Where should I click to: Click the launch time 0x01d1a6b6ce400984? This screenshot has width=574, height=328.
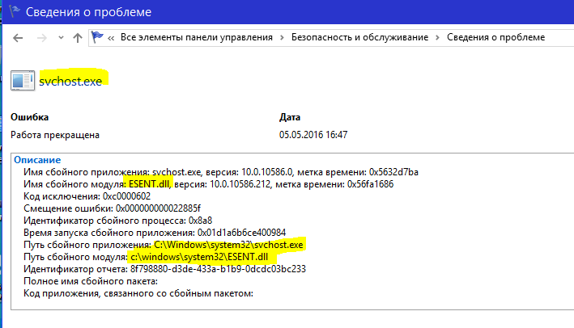click(241, 233)
